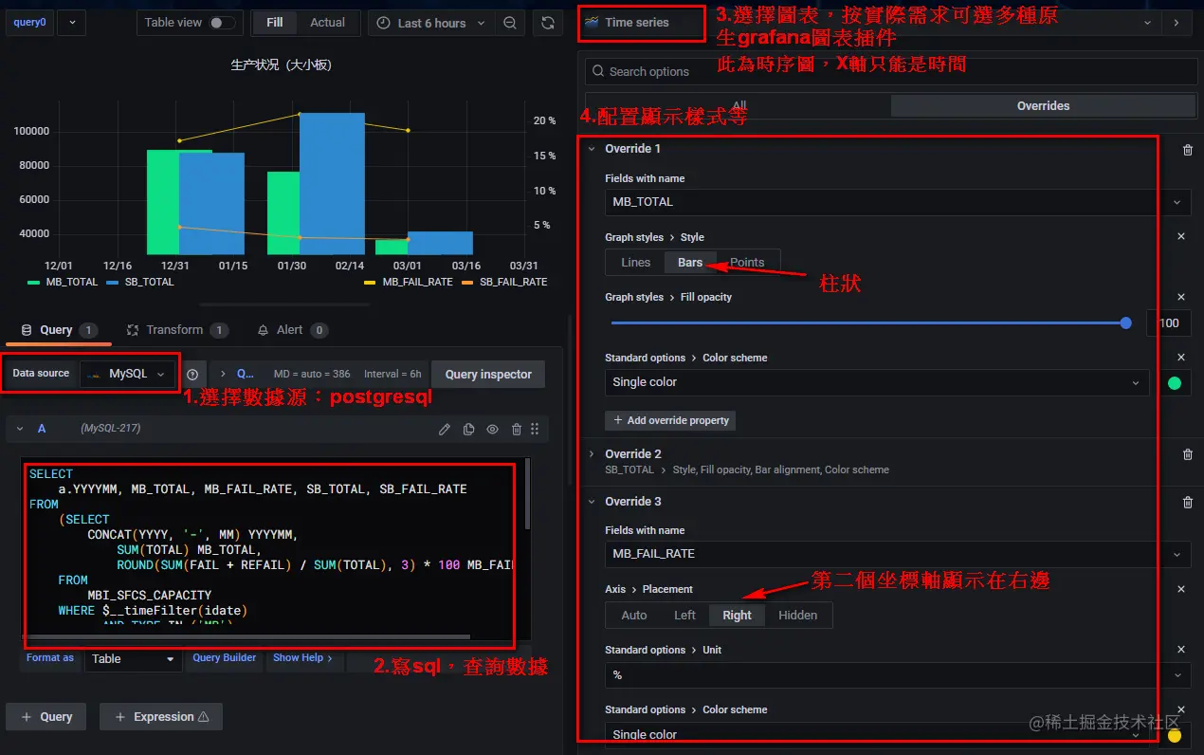
Task: Click Add override property button
Action: click(670, 420)
